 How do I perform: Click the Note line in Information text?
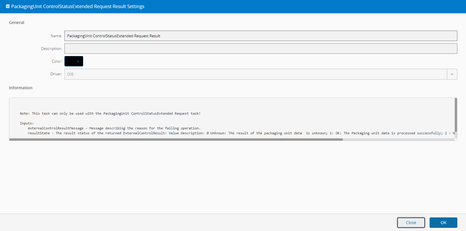110,113
